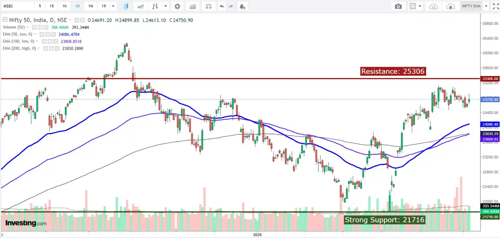
Task: Load chart layout via cloud download icon
Action: click(433, 6)
